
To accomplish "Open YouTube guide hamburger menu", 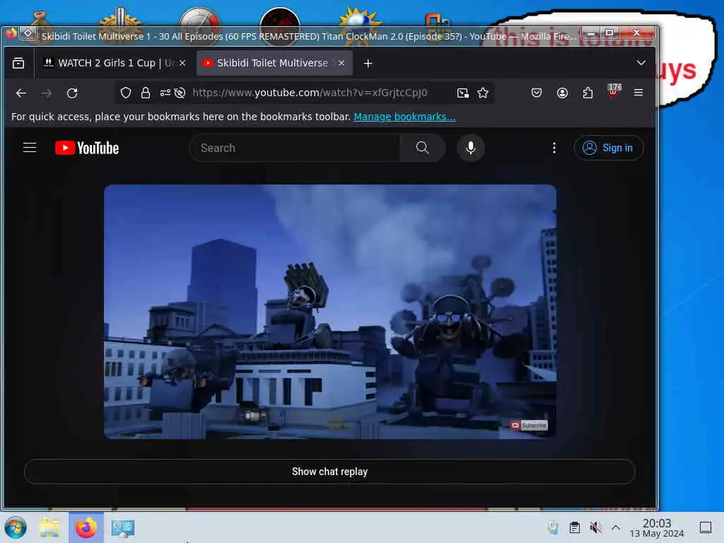I will pos(30,148).
